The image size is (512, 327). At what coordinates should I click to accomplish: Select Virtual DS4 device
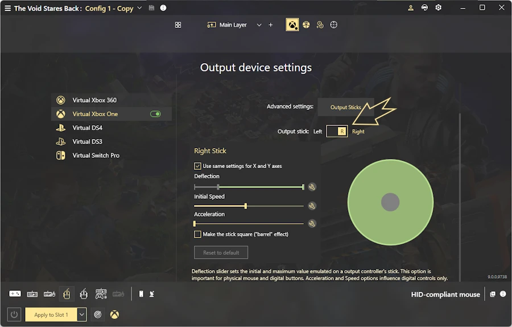coord(112,128)
